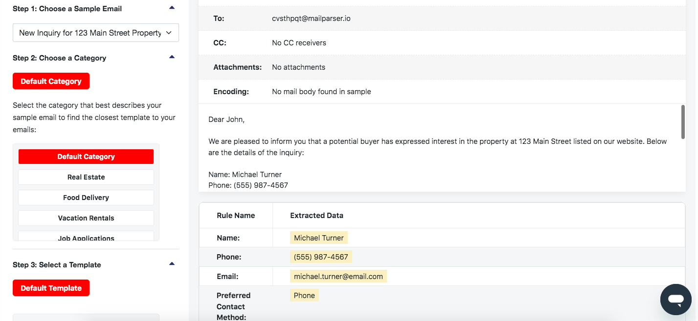This screenshot has height=321, width=698.
Task: Click the Extracted Data column header
Action: click(316, 215)
